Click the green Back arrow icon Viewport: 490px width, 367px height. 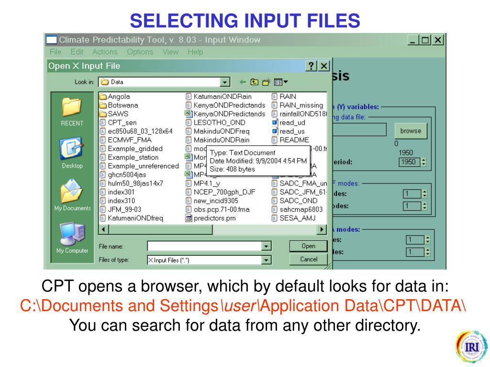tap(243, 82)
